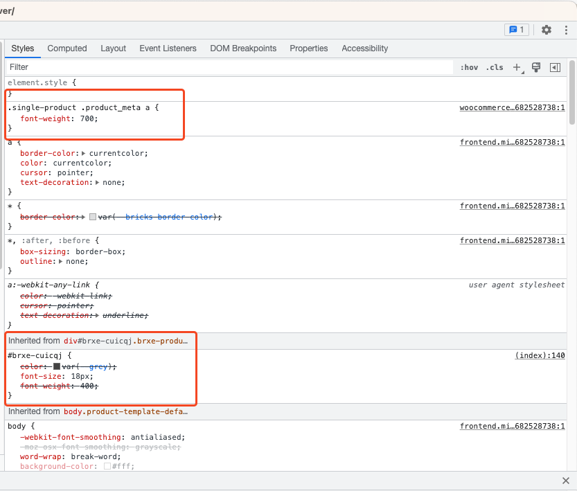This screenshot has height=491, width=577.
Task: Toggle the .cls element classes panel
Action: [x=495, y=67]
